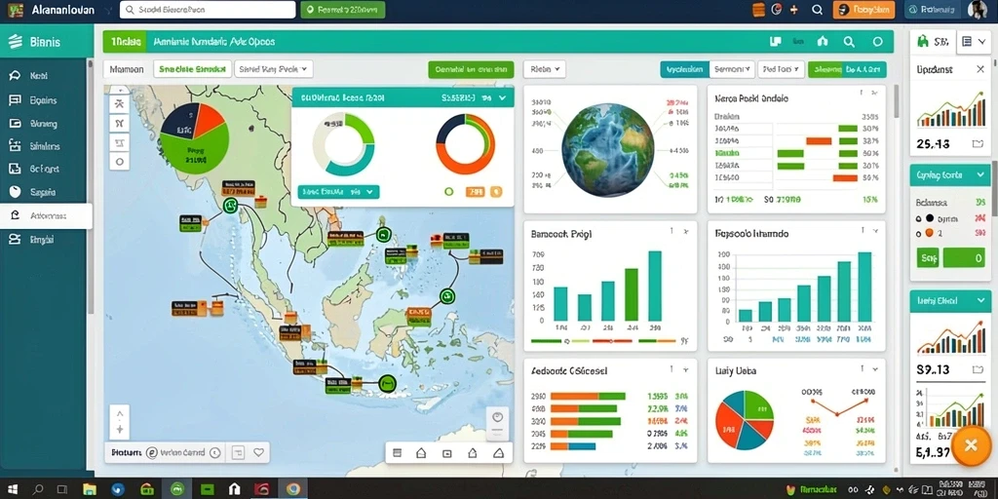Click the heart icon on the map bottom toolbar

pos(258,452)
